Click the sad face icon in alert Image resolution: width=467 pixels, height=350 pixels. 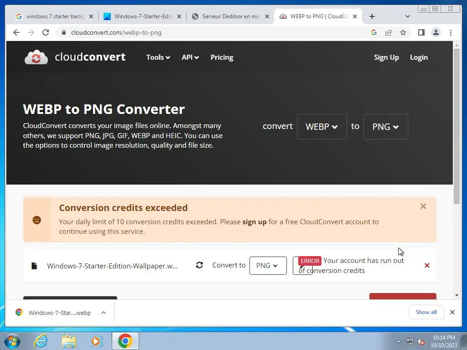click(x=36, y=220)
